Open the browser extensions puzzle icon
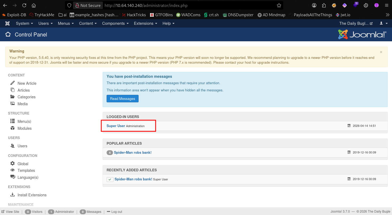 (324, 5)
